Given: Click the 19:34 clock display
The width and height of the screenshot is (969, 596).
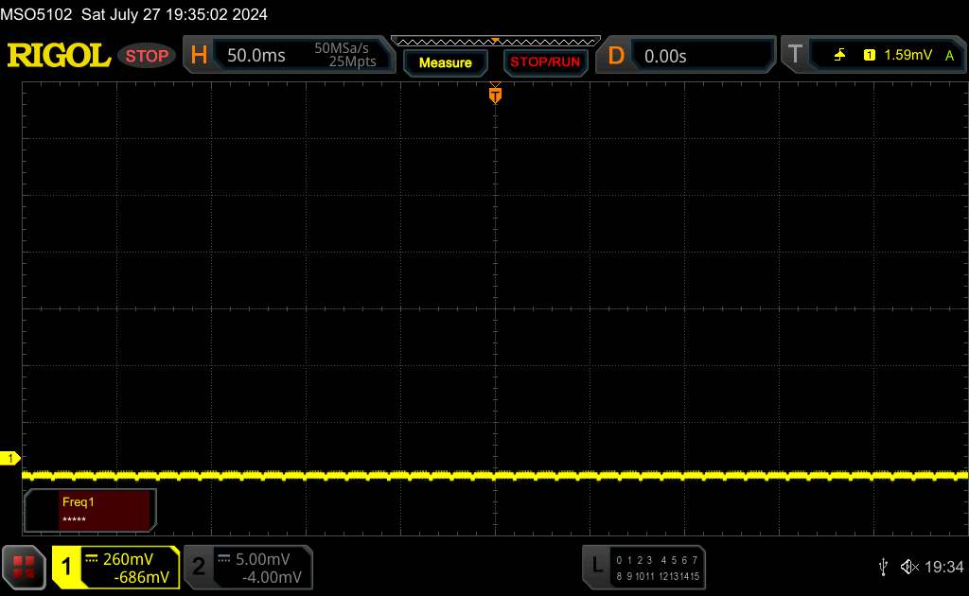Looking at the screenshot, I should (943, 567).
